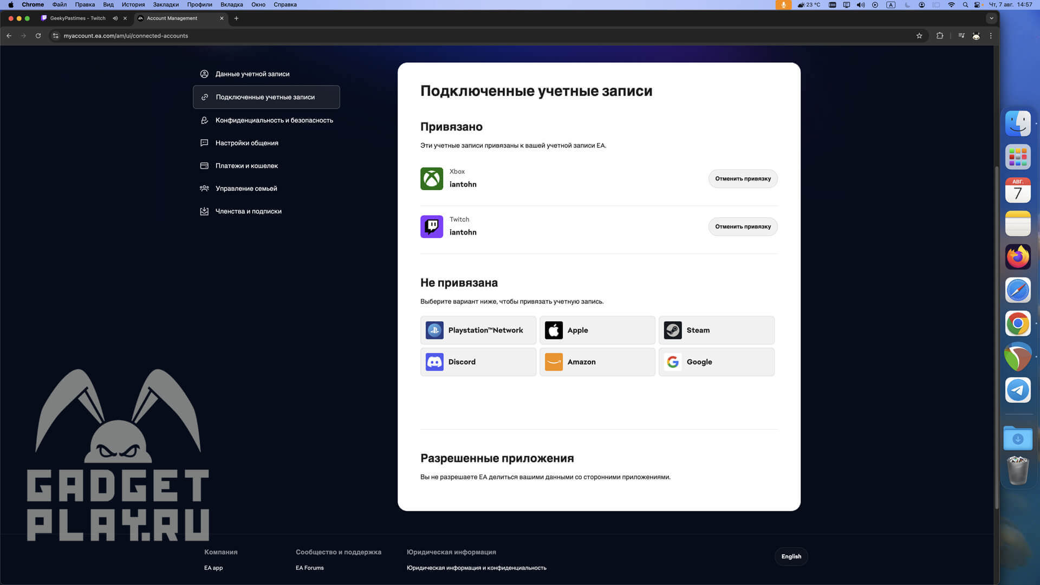This screenshot has width=1040, height=585.
Task: Open the media control toolbar icon
Action: [961, 36]
